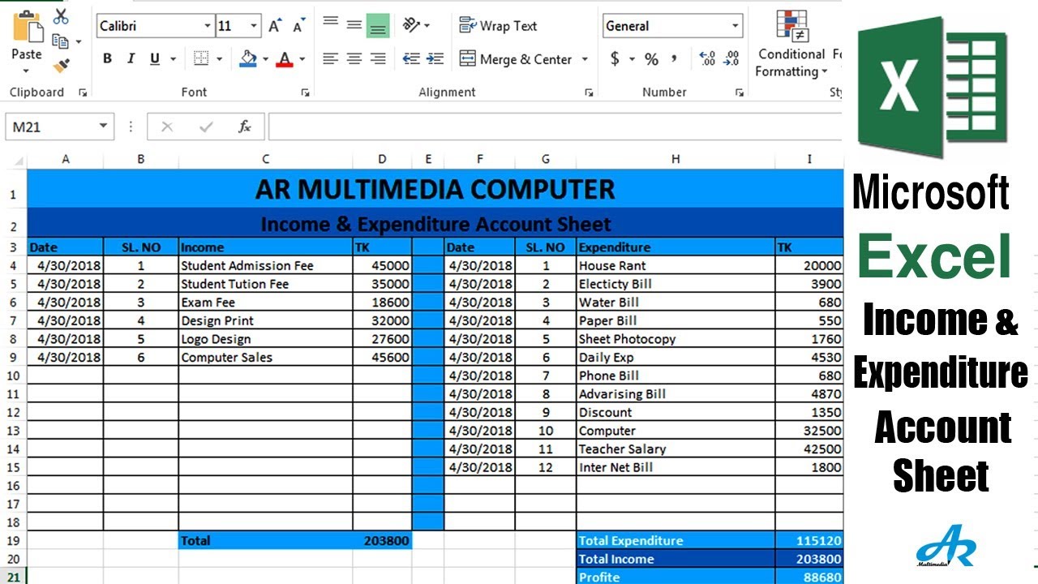Click the Cut scissors icon

[x=61, y=16]
